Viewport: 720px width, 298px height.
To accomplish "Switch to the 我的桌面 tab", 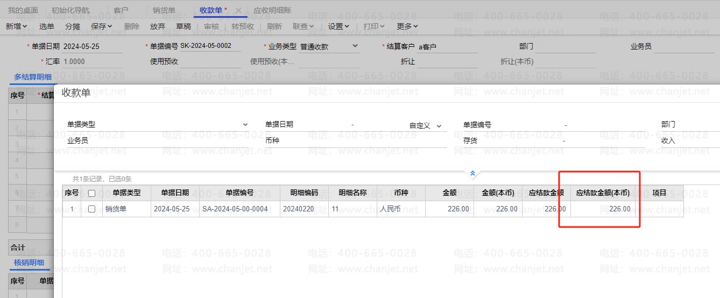I will (23, 10).
